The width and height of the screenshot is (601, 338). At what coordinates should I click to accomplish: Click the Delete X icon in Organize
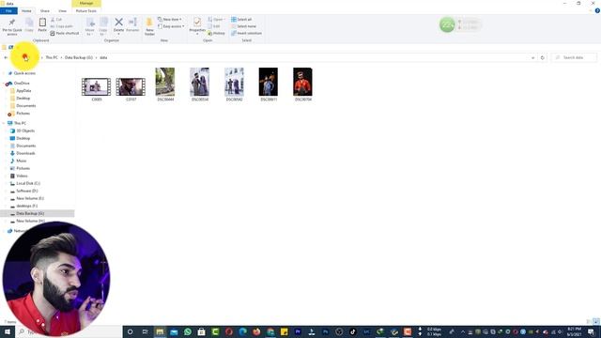point(119,23)
